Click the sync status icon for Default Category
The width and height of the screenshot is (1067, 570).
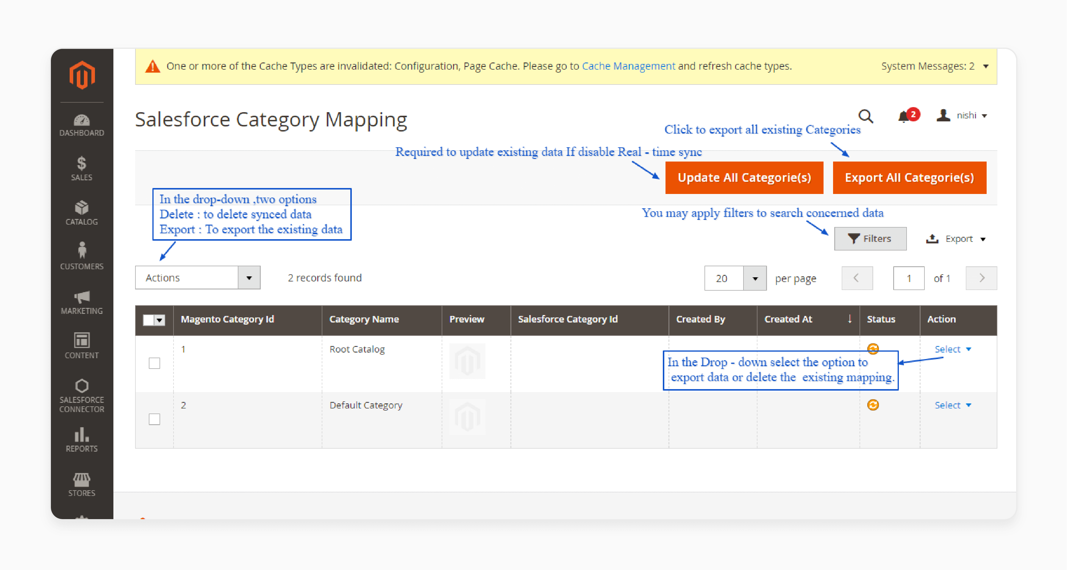point(873,405)
